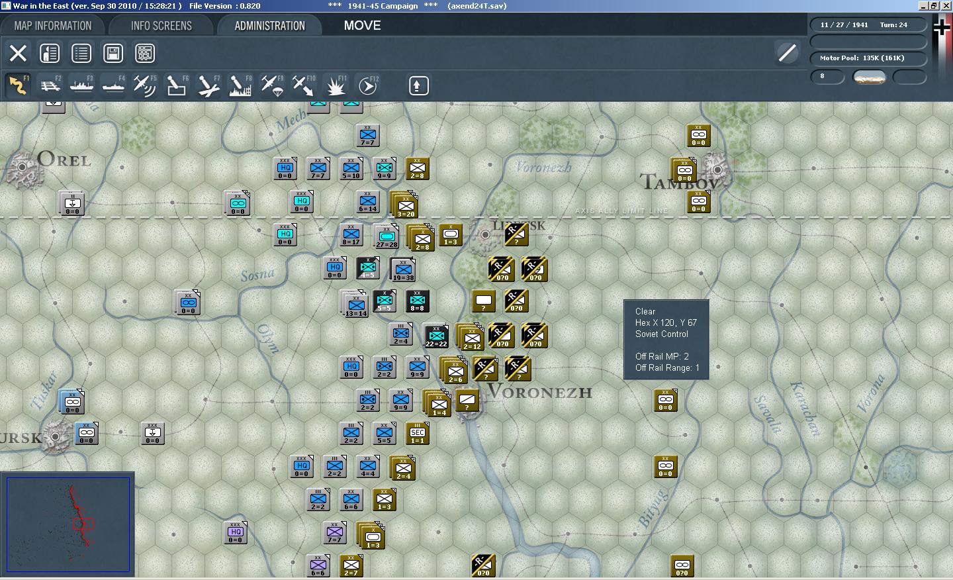Minimize the War in the East window
The height and width of the screenshot is (580, 953).
[924, 6]
